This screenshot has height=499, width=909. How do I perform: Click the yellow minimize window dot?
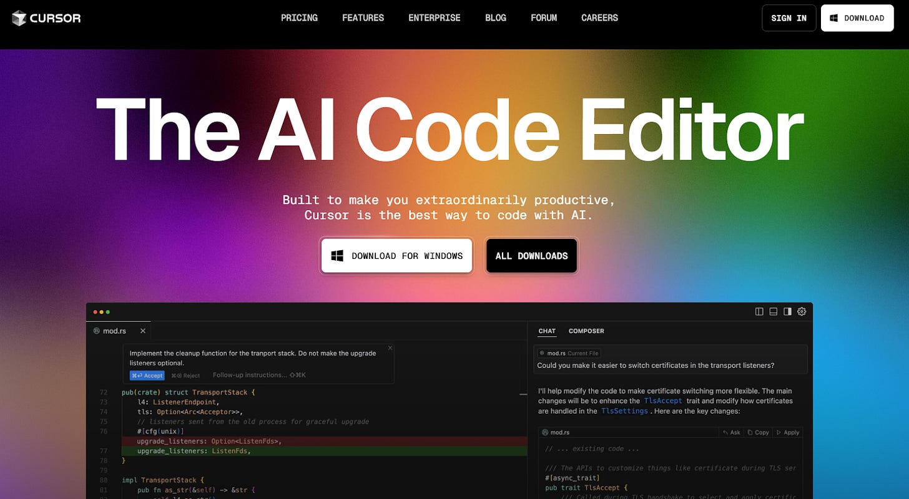point(102,311)
